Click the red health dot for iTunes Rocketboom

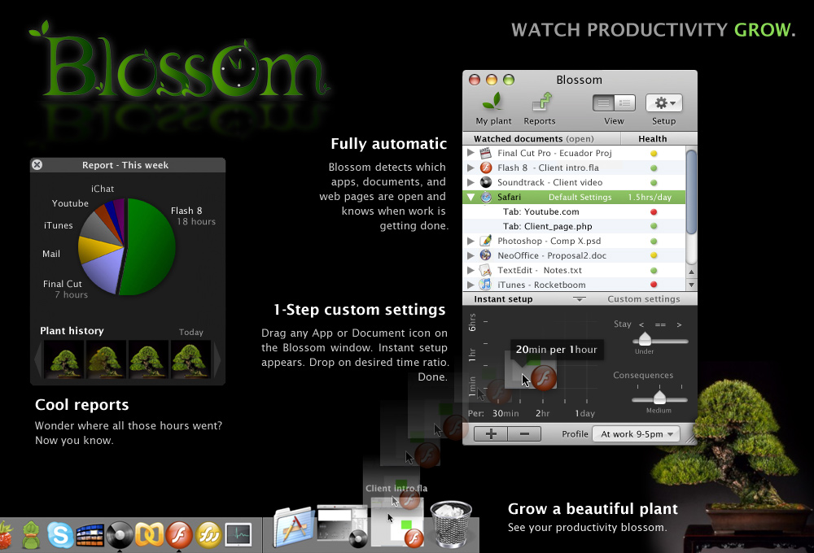654,285
